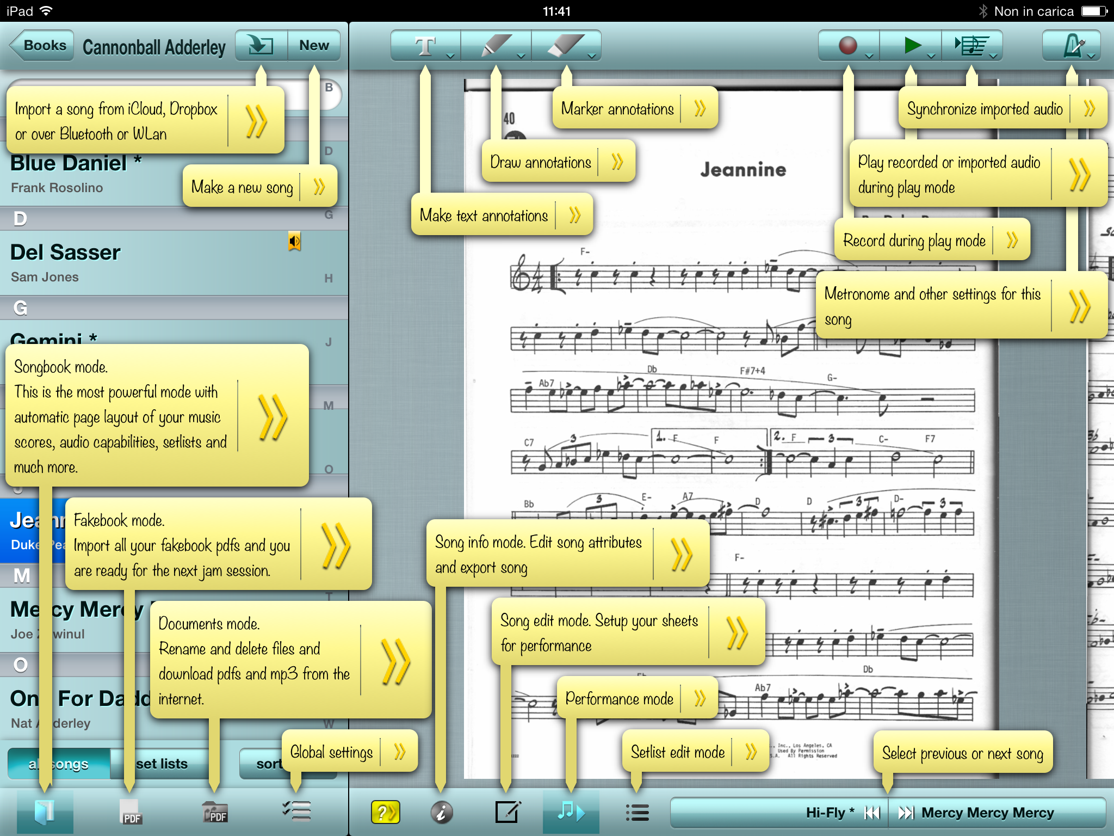Screen dimensions: 1114x836
Task: Select the set lists tab
Action: (x=161, y=764)
